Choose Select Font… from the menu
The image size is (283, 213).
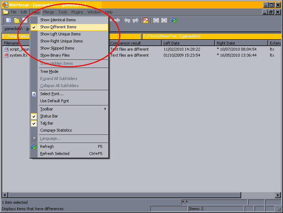[69, 94]
